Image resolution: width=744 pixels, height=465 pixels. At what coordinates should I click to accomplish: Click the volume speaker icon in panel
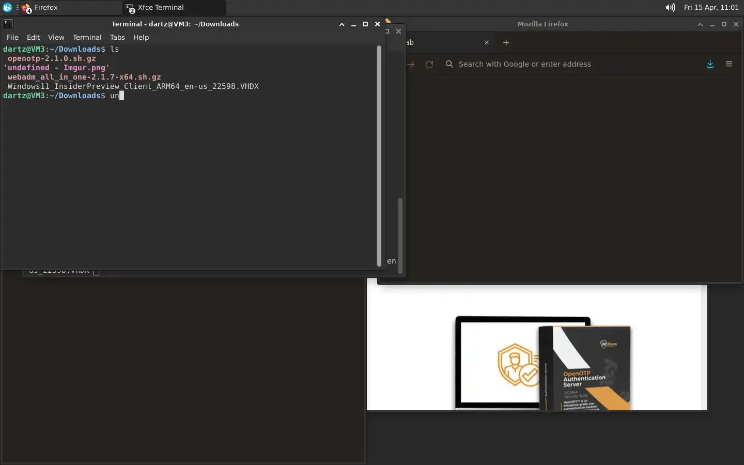(x=670, y=7)
